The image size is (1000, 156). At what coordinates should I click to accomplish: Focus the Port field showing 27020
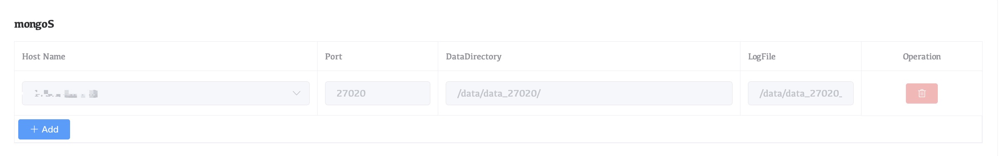[378, 93]
